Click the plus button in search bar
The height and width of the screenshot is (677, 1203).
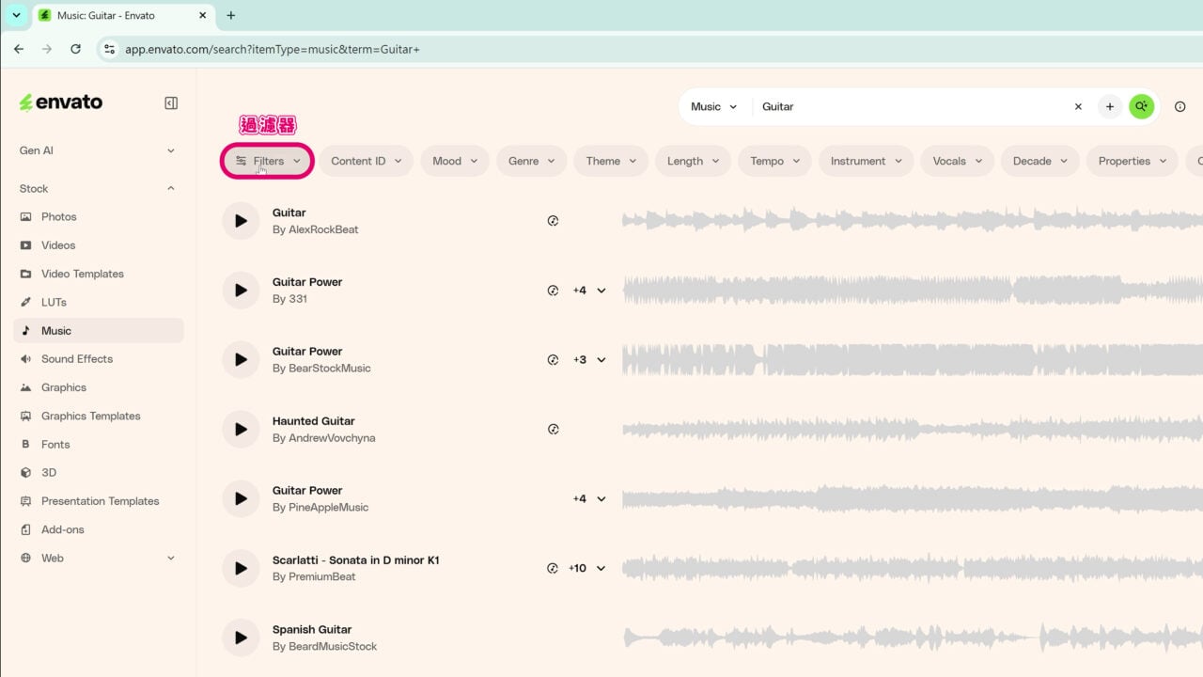click(1110, 106)
